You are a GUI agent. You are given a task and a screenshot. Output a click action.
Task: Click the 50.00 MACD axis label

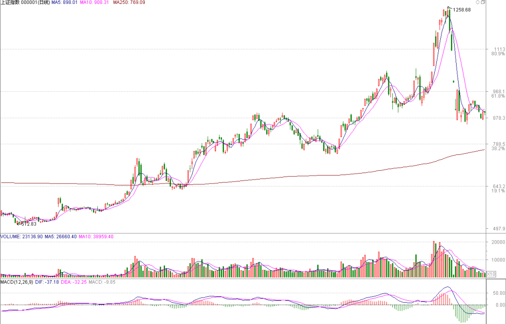tap(499, 293)
